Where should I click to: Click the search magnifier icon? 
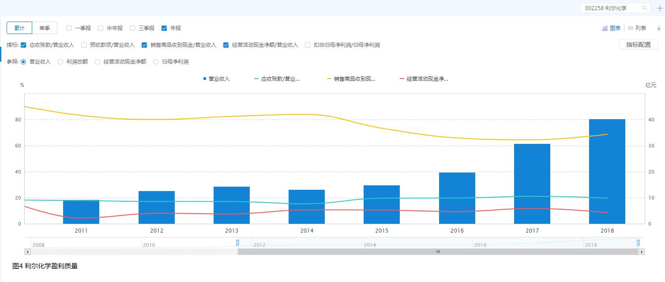644,8
